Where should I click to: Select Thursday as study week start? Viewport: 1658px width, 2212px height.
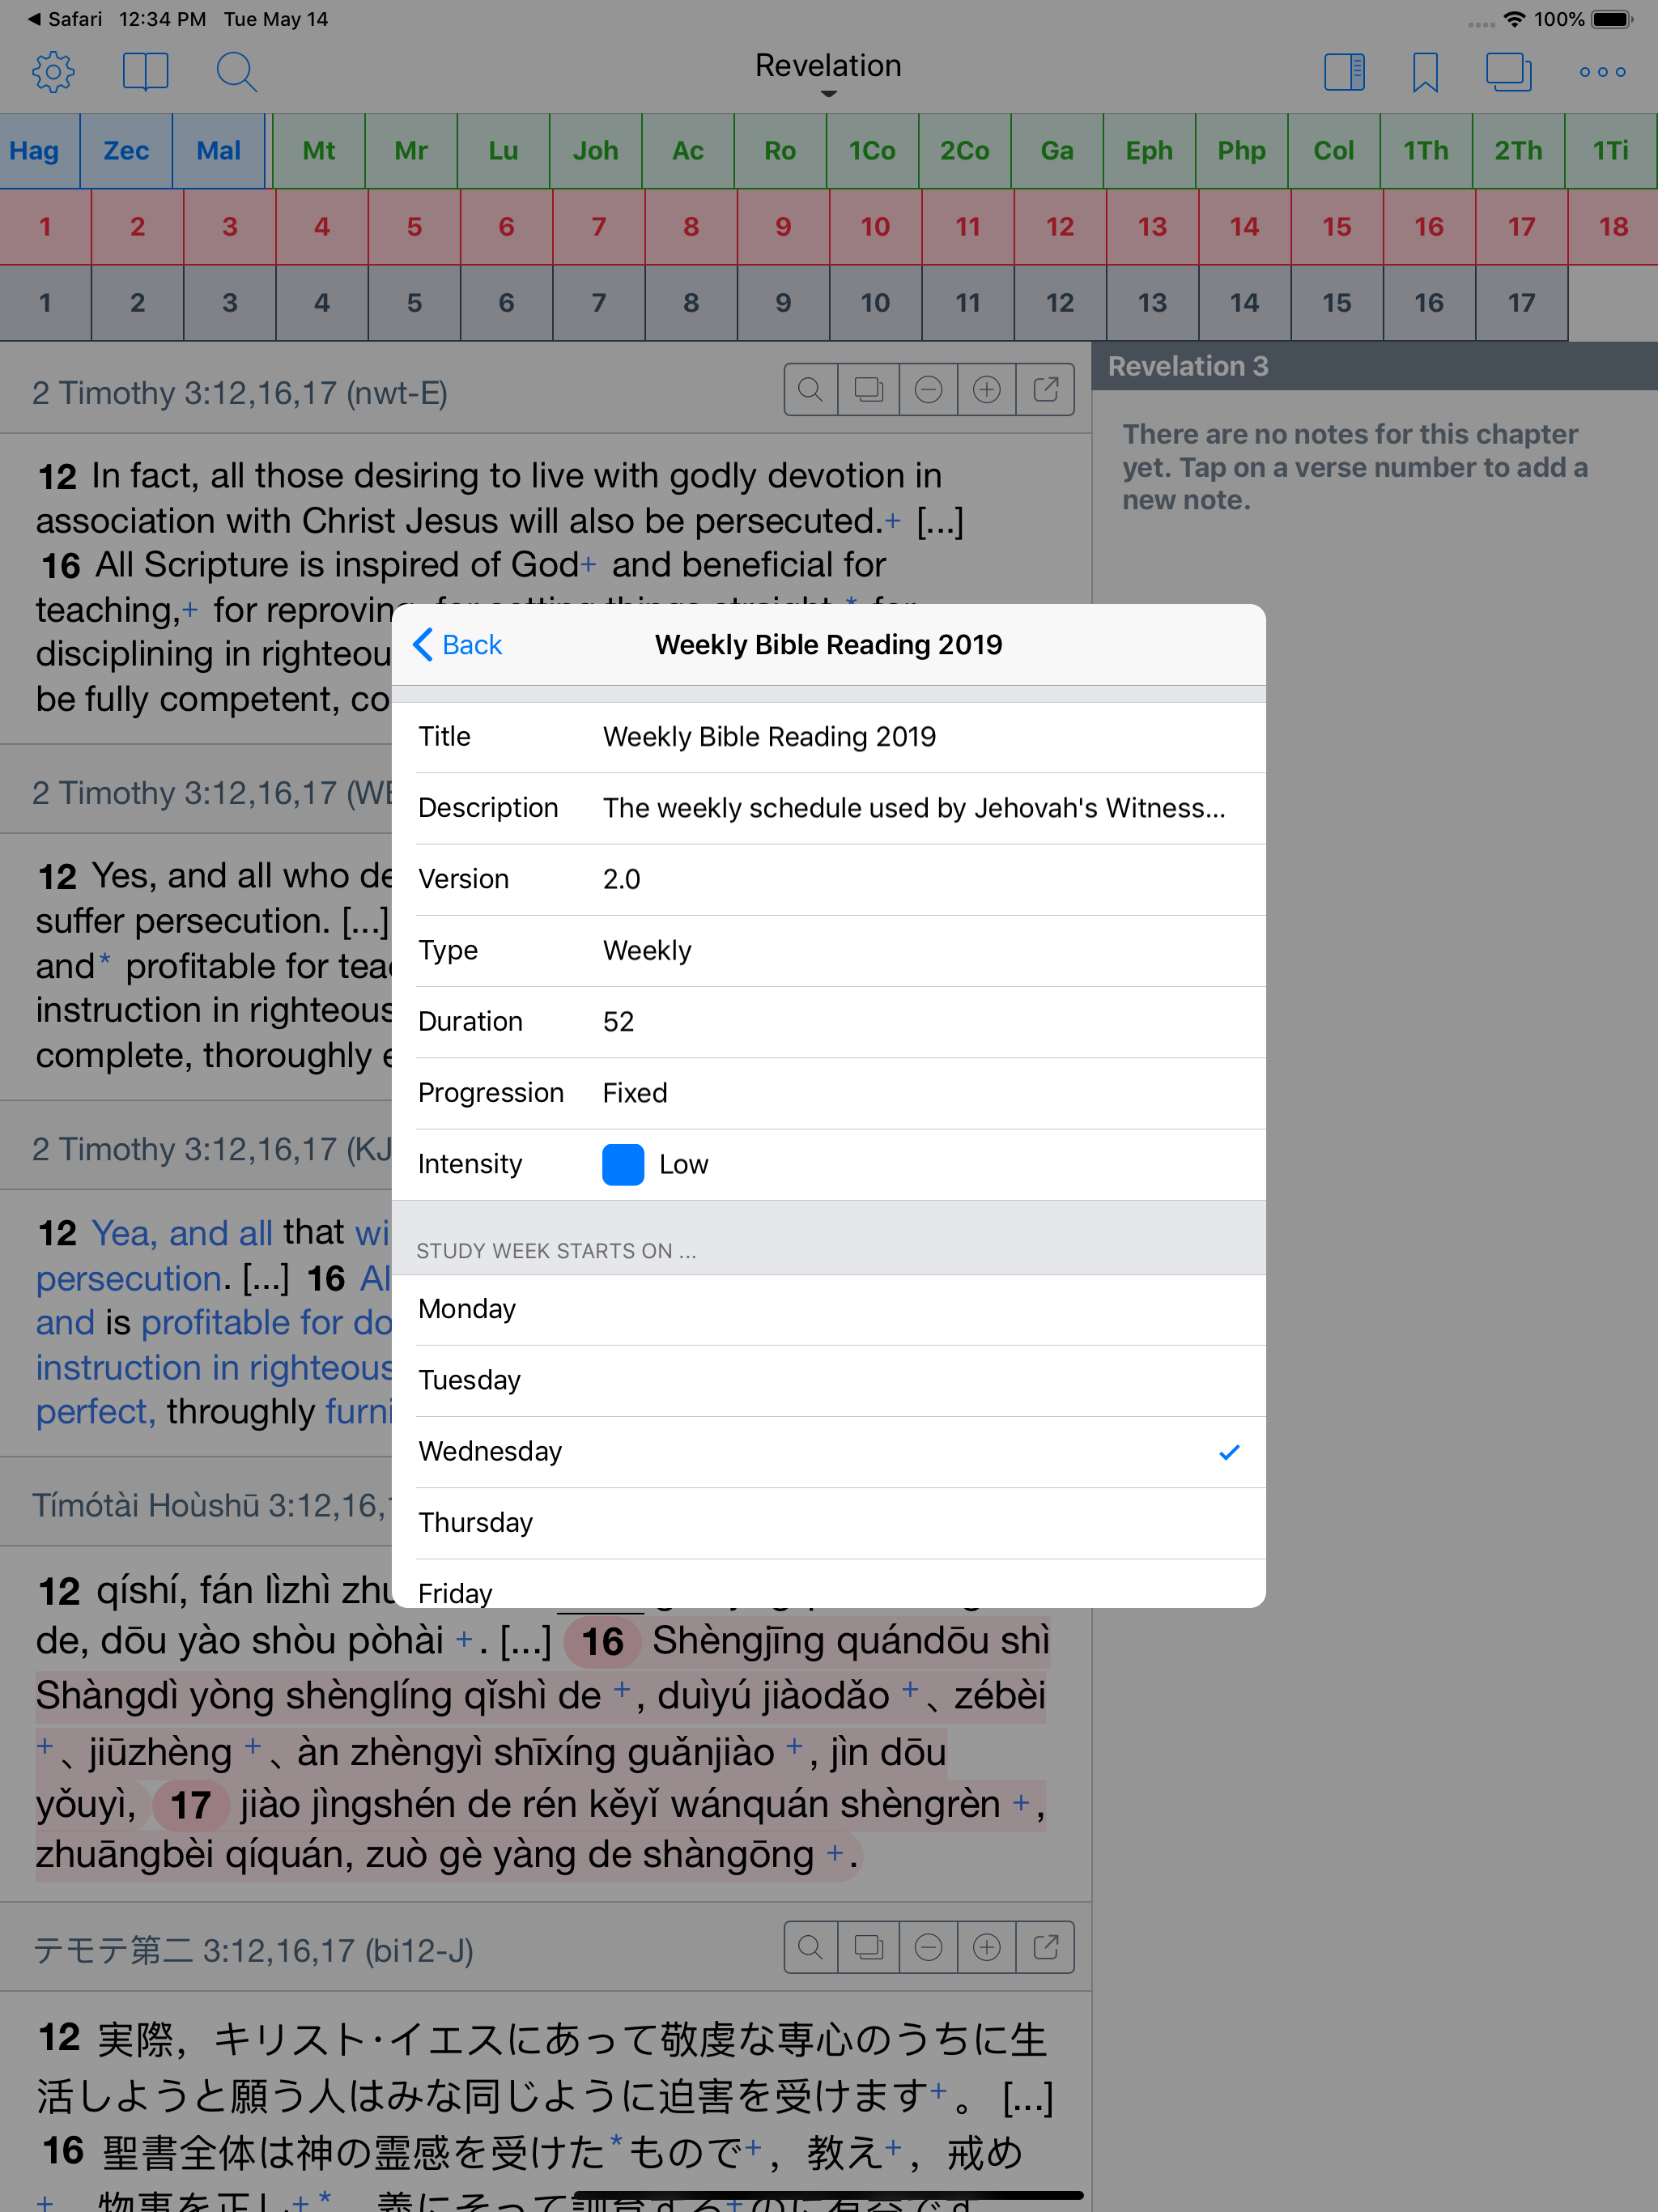pyautogui.click(x=828, y=1522)
